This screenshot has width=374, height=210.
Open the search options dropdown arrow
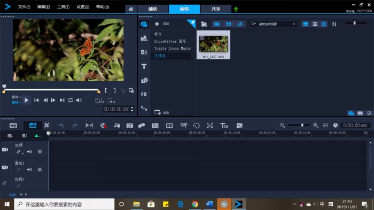pos(254,24)
